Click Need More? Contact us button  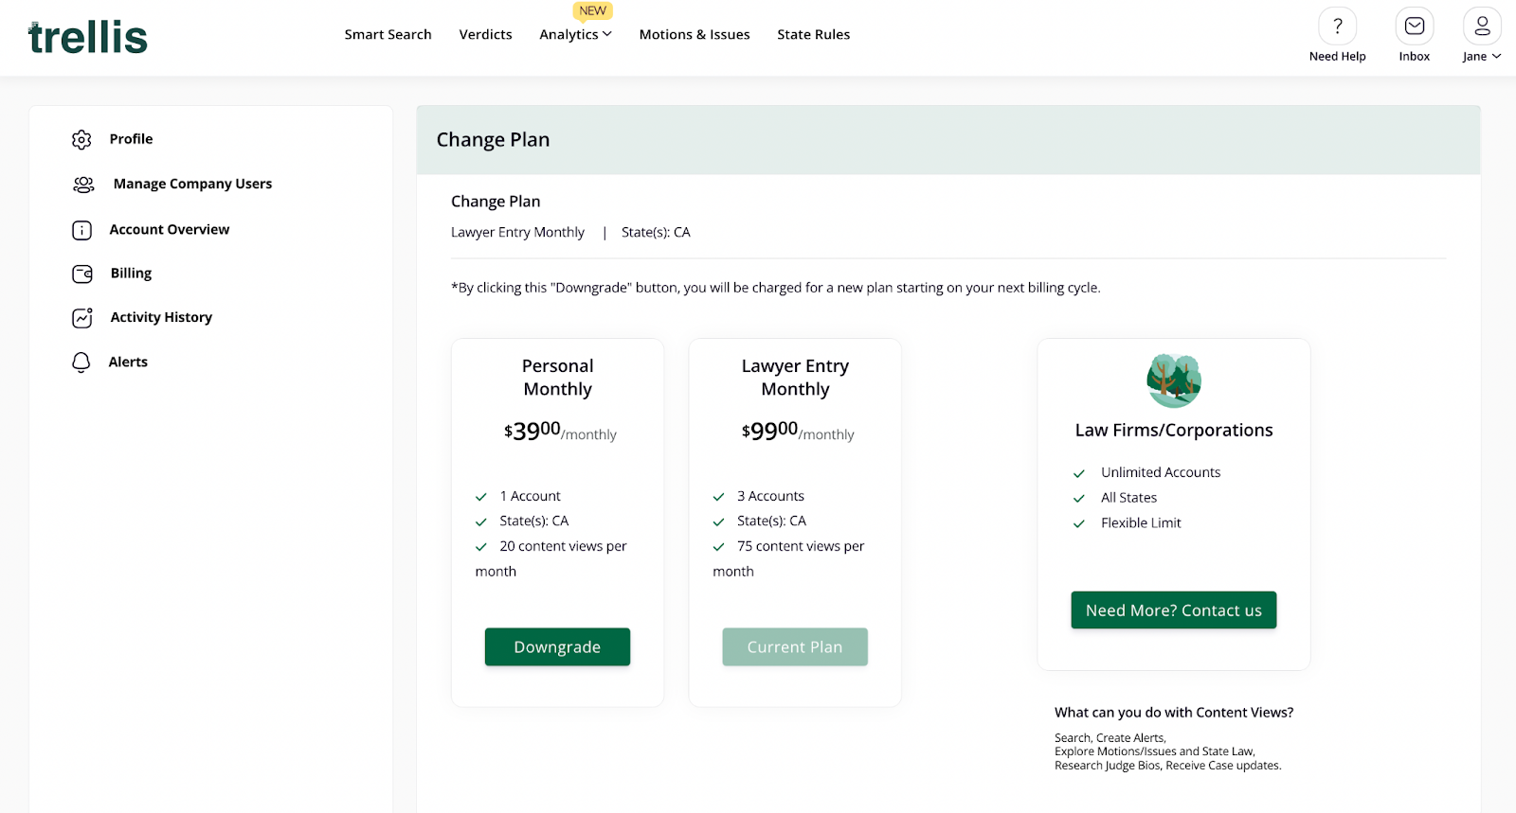(1174, 610)
